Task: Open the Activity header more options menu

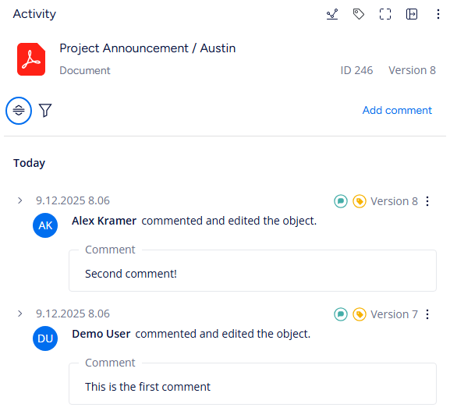Action: click(x=438, y=14)
